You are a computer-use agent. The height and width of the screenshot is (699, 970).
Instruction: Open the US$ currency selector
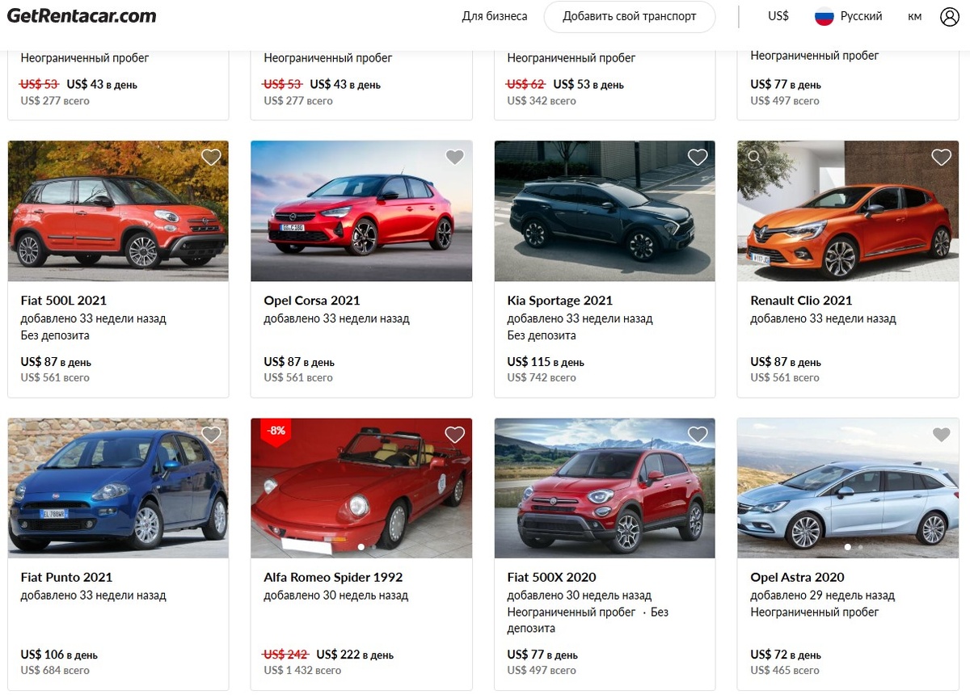[x=777, y=15]
